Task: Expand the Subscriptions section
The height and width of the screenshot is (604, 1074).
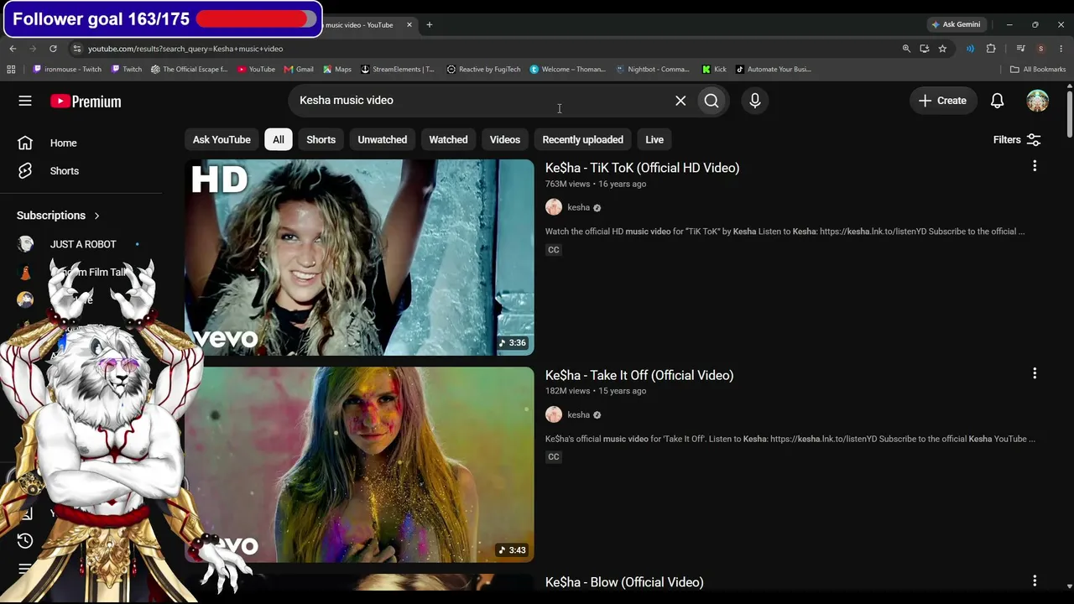Action: tap(59, 216)
